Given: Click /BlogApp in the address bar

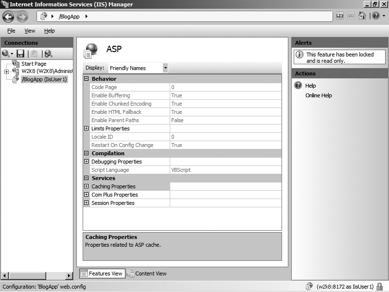Looking at the screenshot, I should [69, 17].
